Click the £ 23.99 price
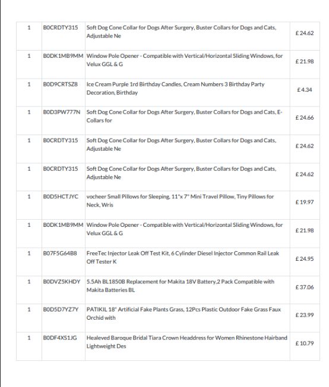This screenshot has width=329, height=387. 305,315
